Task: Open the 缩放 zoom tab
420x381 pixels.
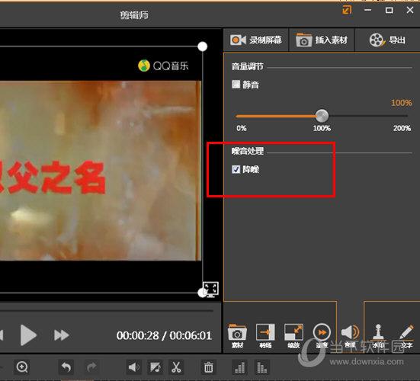Action: point(293,336)
